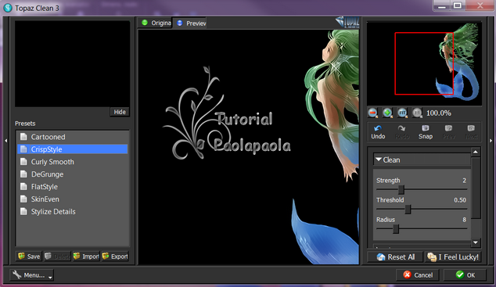Click the 1:1 actual size zoom icon

[417, 113]
